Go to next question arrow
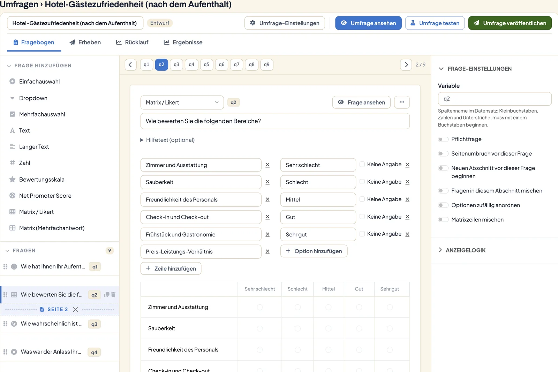This screenshot has height=372, width=558. pyautogui.click(x=406, y=64)
